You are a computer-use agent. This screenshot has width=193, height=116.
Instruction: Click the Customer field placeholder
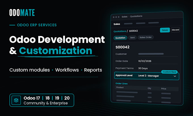[x=151, y=54]
